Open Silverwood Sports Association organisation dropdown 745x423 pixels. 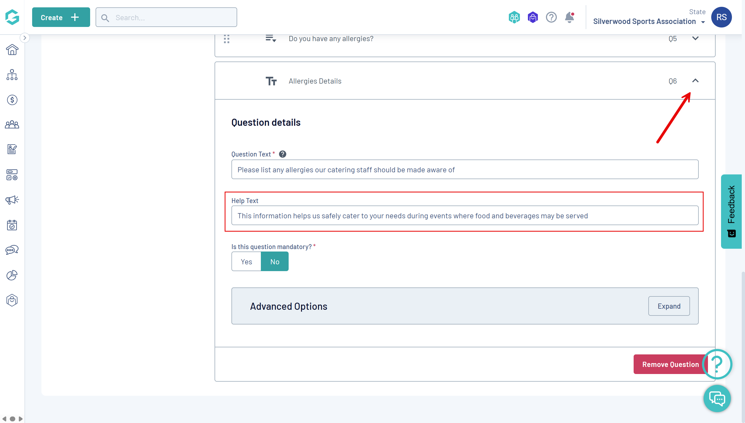coord(649,22)
